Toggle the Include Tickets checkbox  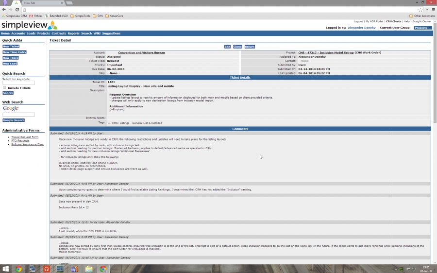(4, 87)
